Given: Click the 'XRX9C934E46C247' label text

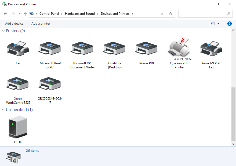Looking at the screenshot, I should pos(50,101).
